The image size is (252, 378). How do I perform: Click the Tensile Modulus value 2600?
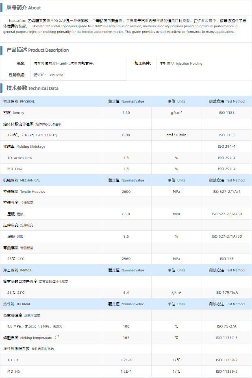(x=126, y=191)
